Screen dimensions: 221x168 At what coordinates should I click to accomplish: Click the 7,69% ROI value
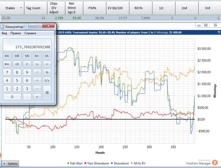[146, 18]
